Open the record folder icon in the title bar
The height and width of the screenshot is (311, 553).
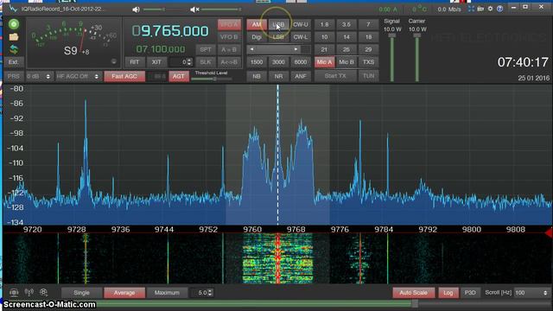(x=480, y=9)
